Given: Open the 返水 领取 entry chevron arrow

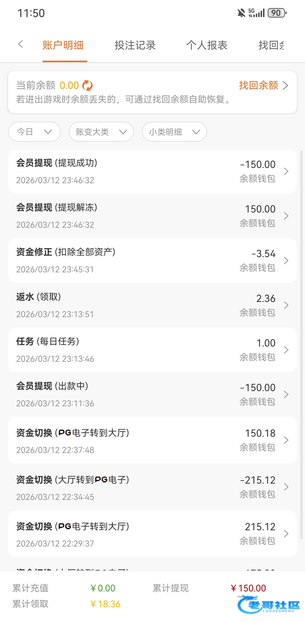Looking at the screenshot, I should [x=286, y=305].
